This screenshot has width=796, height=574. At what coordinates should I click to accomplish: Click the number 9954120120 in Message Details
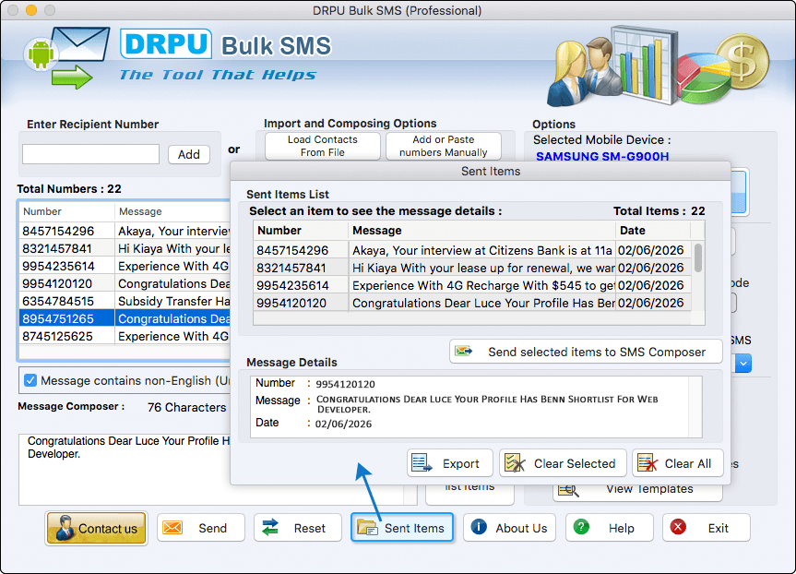point(345,384)
